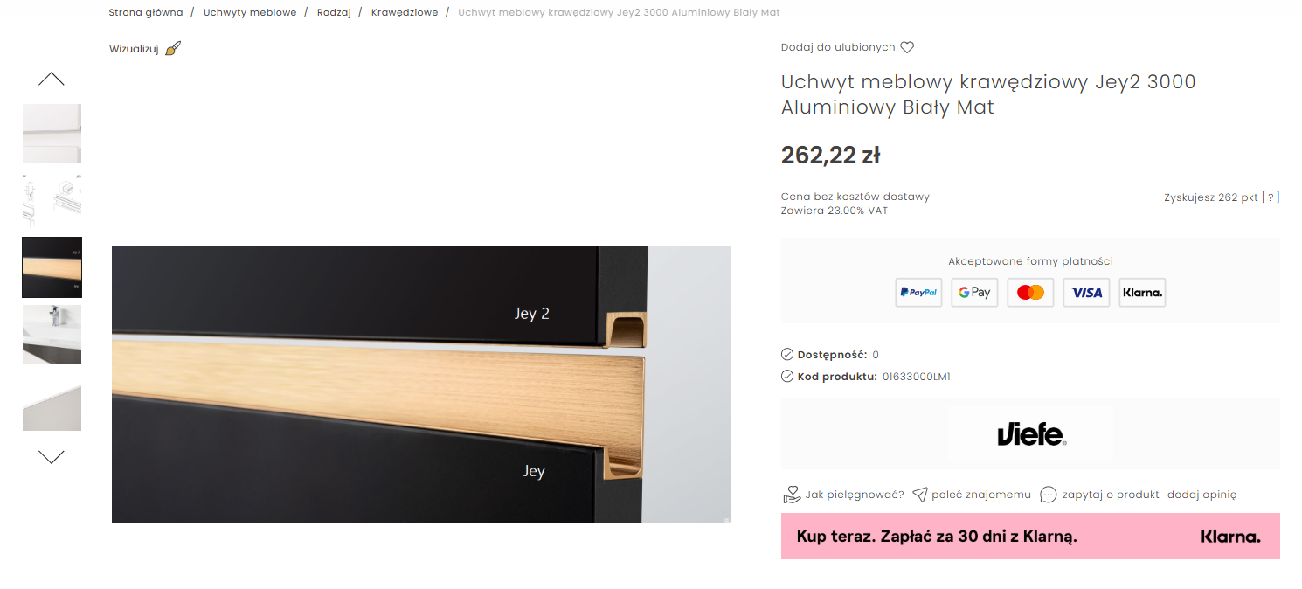The width and height of the screenshot is (1302, 589).
Task: Click the Wizualizuj paintbrush icon
Action: click(173, 48)
